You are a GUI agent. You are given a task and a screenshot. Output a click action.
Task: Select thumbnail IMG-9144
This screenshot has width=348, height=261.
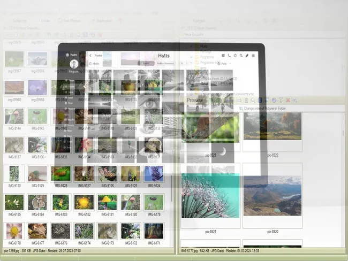click(14, 117)
